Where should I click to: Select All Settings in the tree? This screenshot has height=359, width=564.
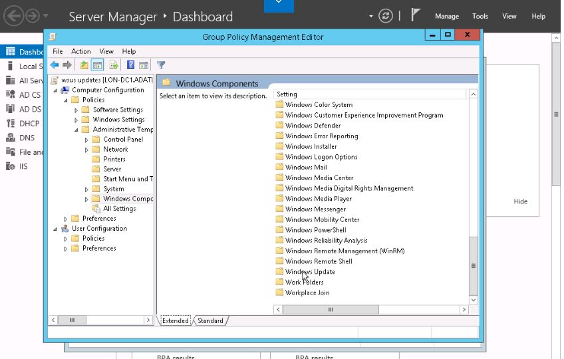119,209
